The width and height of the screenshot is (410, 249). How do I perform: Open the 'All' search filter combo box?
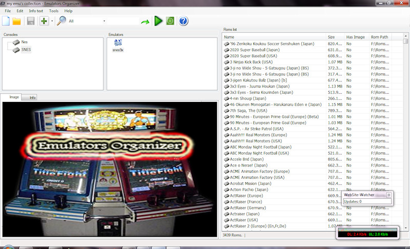[87, 21]
